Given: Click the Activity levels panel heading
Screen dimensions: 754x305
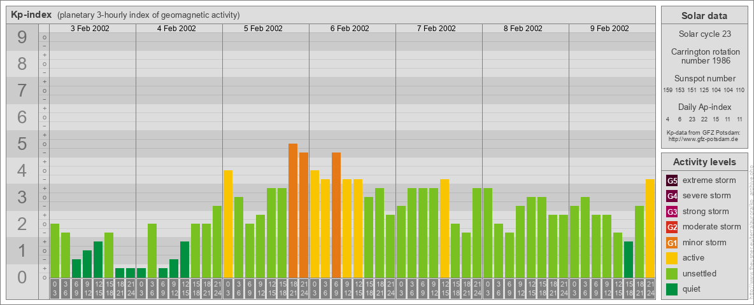Looking at the screenshot, I should coord(704,162).
